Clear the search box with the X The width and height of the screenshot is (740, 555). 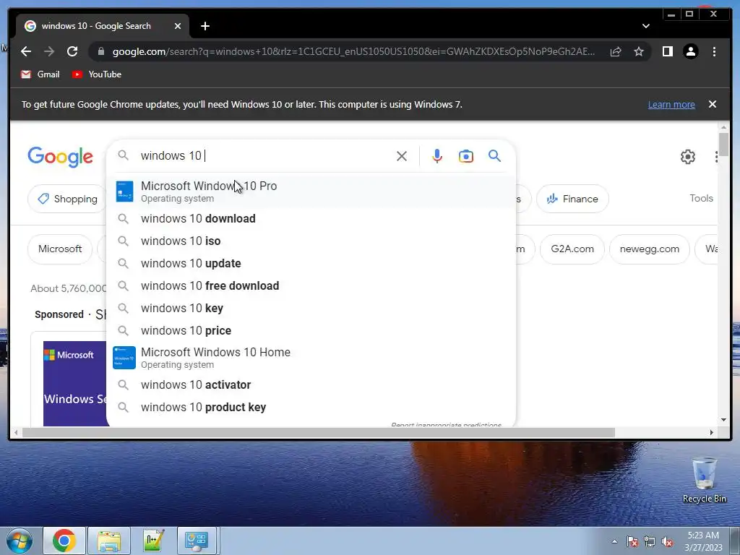pyautogui.click(x=402, y=156)
